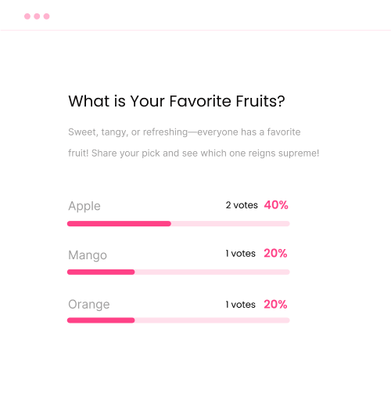
Task: Click the third pink window dot
Action: (46, 16)
